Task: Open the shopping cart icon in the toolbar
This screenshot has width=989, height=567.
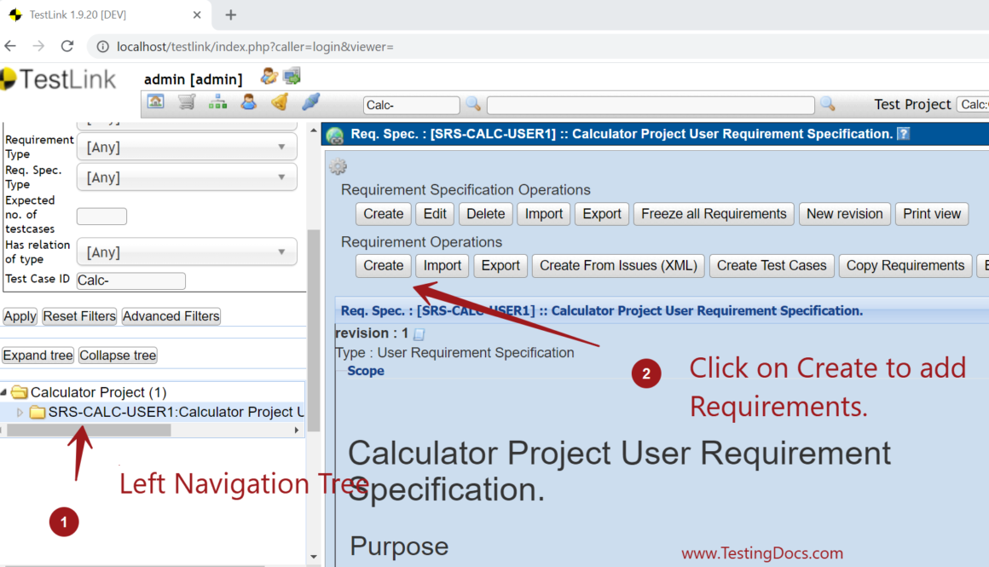Action: pos(186,102)
